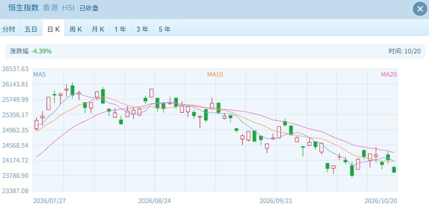Select the first candlestick on 07/27
Screen dimensions: 429x205
[x=36, y=124]
